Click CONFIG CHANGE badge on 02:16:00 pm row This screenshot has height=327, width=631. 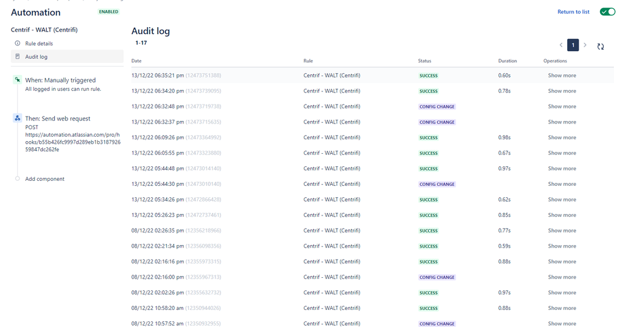[436, 277]
